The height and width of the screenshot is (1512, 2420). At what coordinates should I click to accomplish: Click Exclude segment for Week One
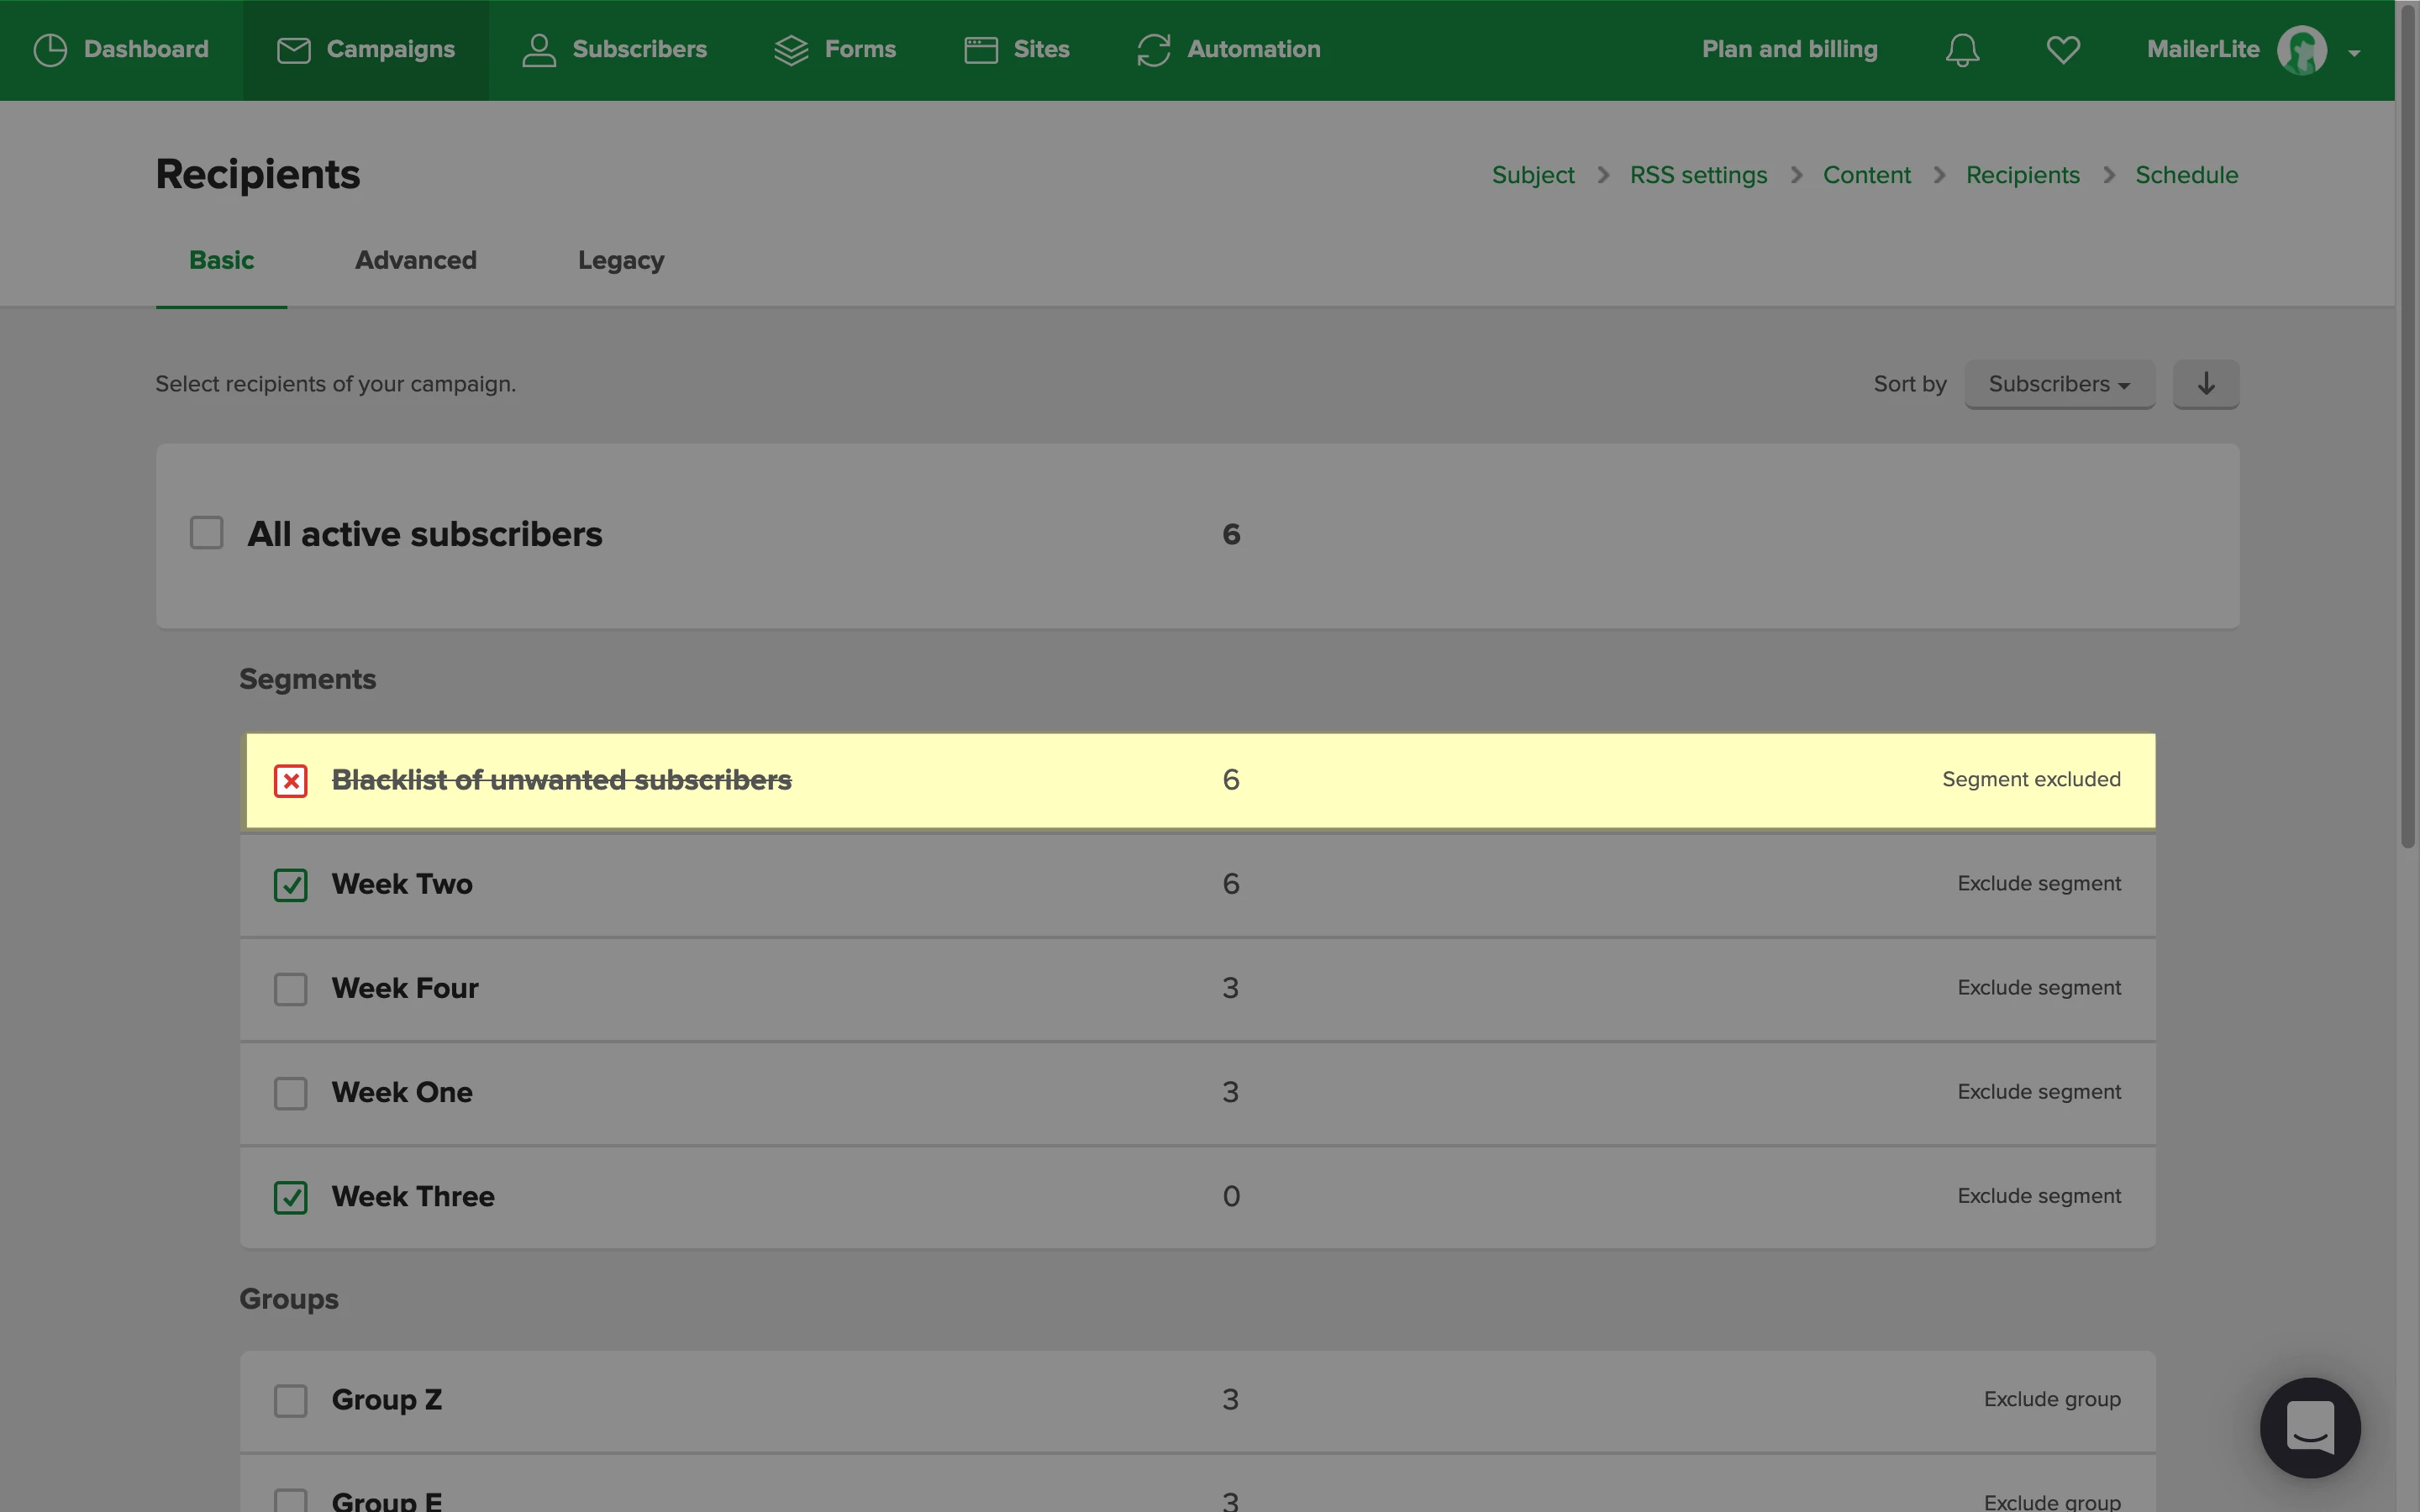2039,1092
